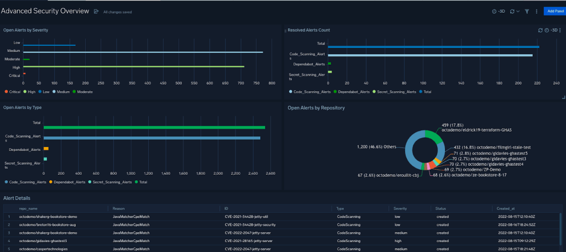Sort table by Type column header

(x=340, y=209)
